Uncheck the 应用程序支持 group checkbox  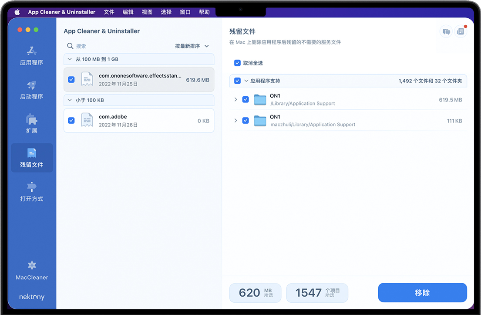click(x=237, y=81)
